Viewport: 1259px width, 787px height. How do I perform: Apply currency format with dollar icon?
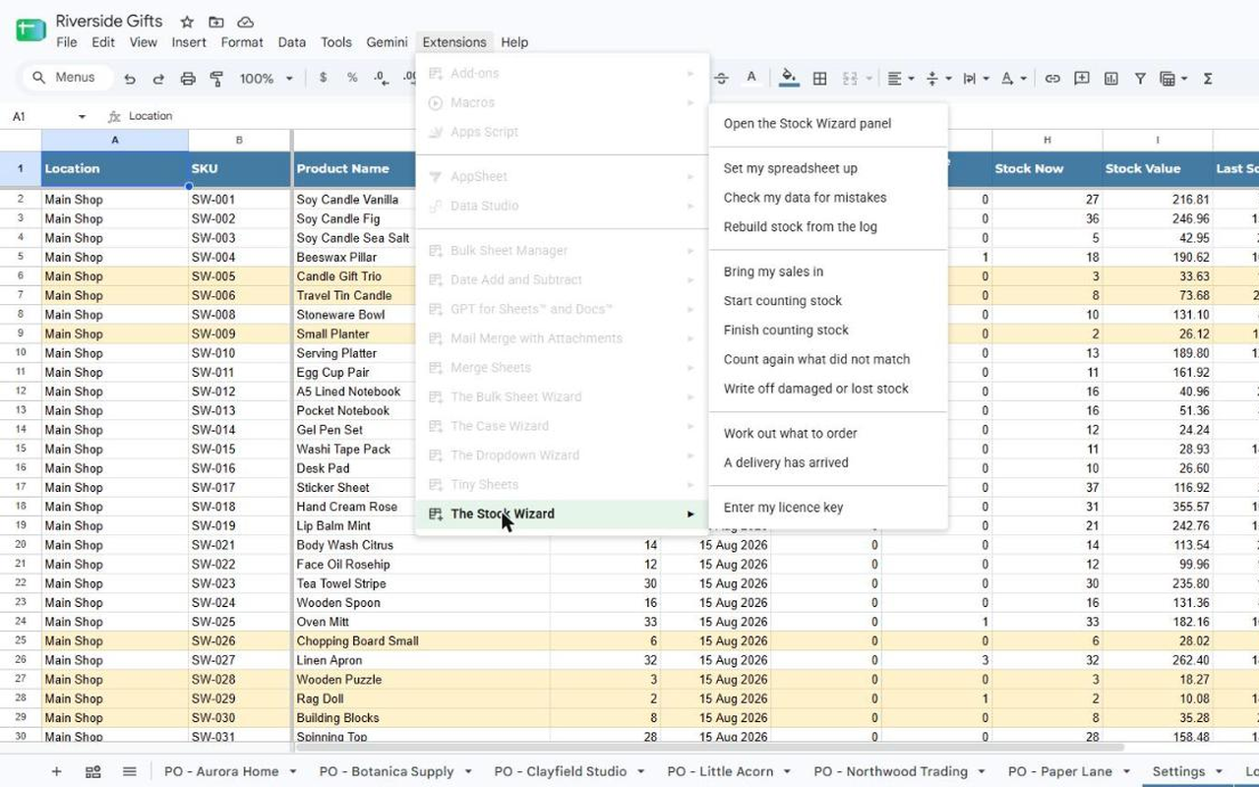click(323, 78)
